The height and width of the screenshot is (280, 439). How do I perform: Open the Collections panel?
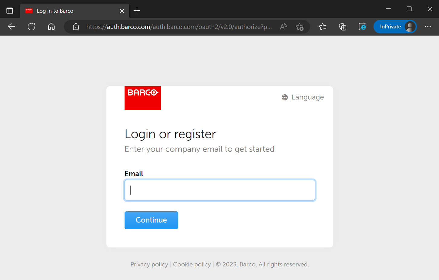pos(343,27)
